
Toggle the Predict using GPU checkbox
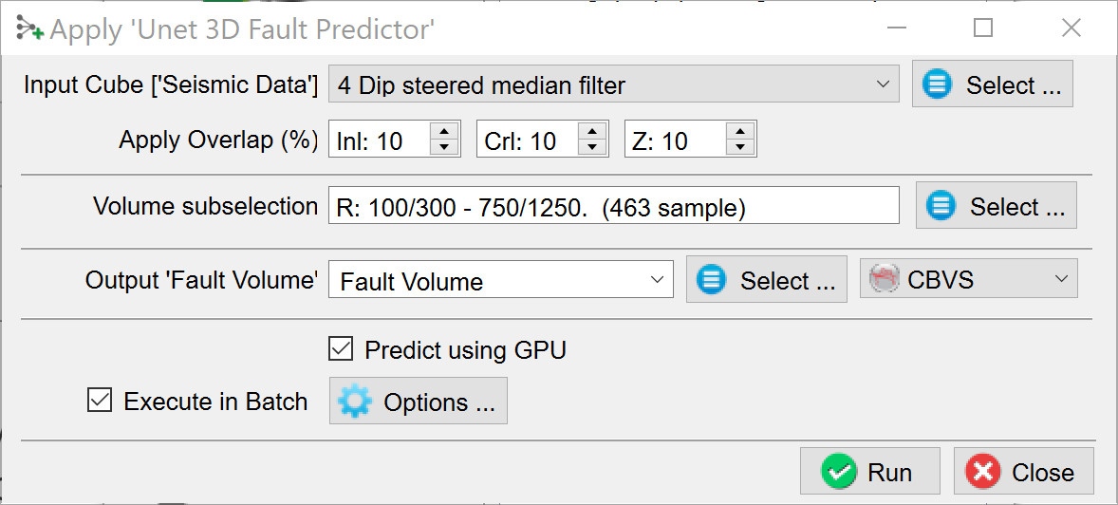point(341,349)
